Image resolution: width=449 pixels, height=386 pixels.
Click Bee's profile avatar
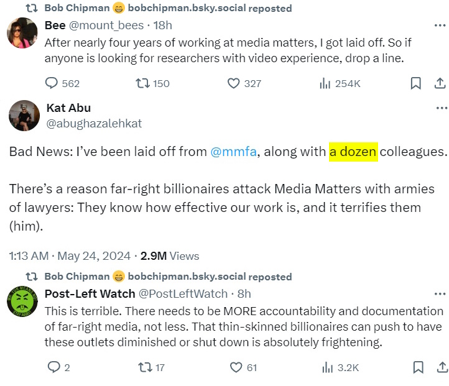[x=22, y=33]
